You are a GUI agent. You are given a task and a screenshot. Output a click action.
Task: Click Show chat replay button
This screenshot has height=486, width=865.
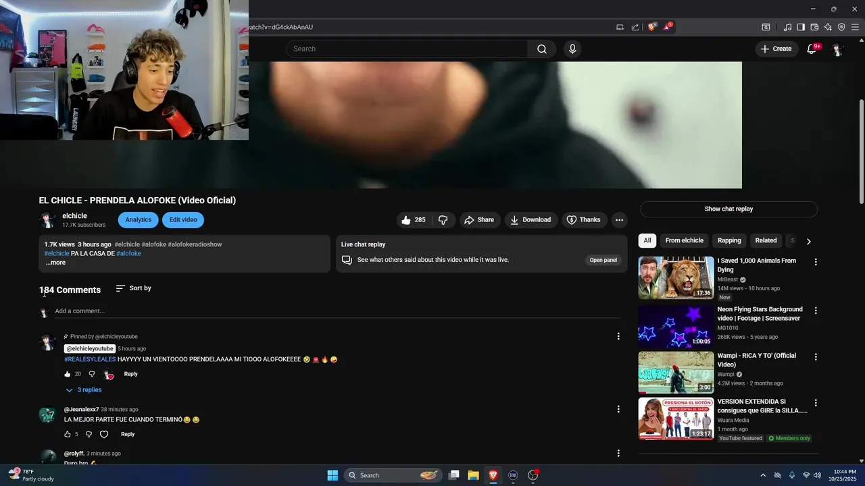[728, 209]
